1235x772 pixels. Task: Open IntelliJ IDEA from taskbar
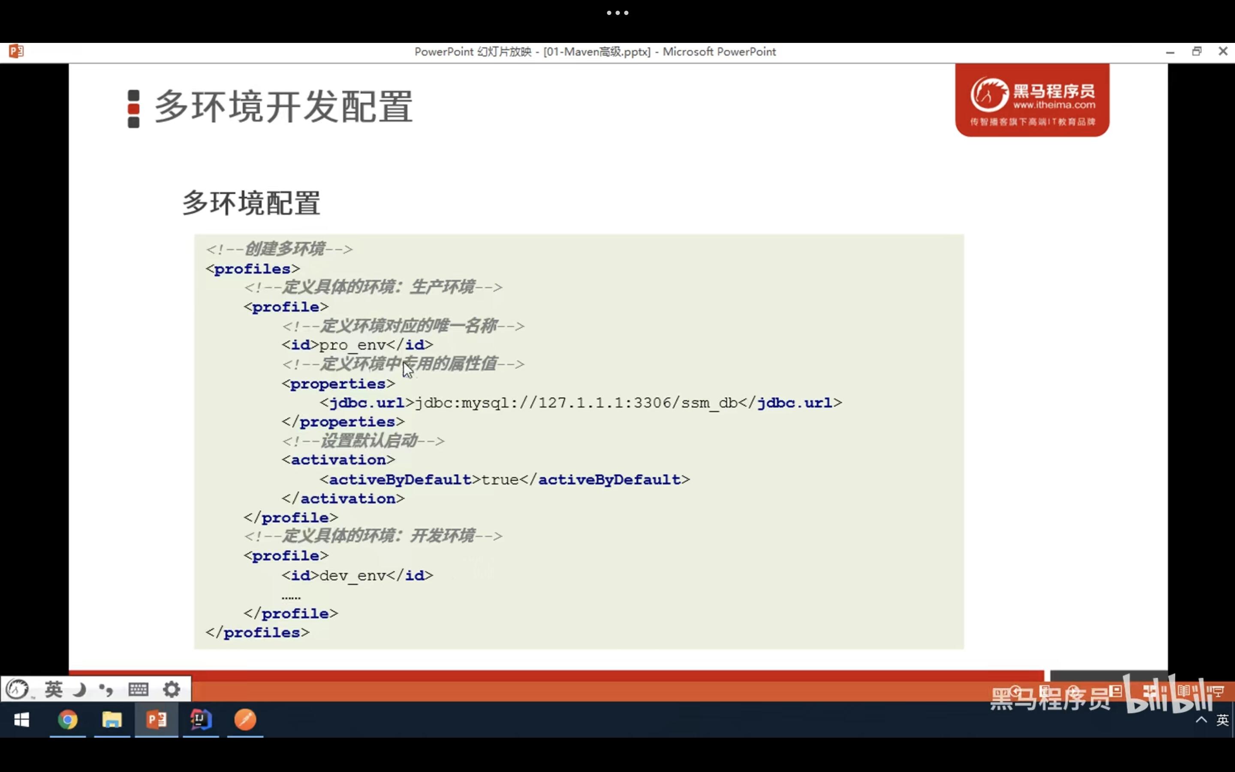click(201, 720)
